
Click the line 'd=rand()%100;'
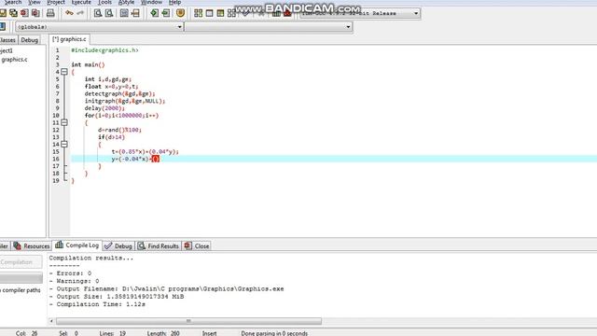(x=119, y=130)
